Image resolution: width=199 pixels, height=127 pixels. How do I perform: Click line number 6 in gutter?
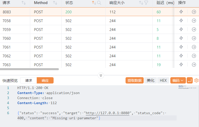8,113
